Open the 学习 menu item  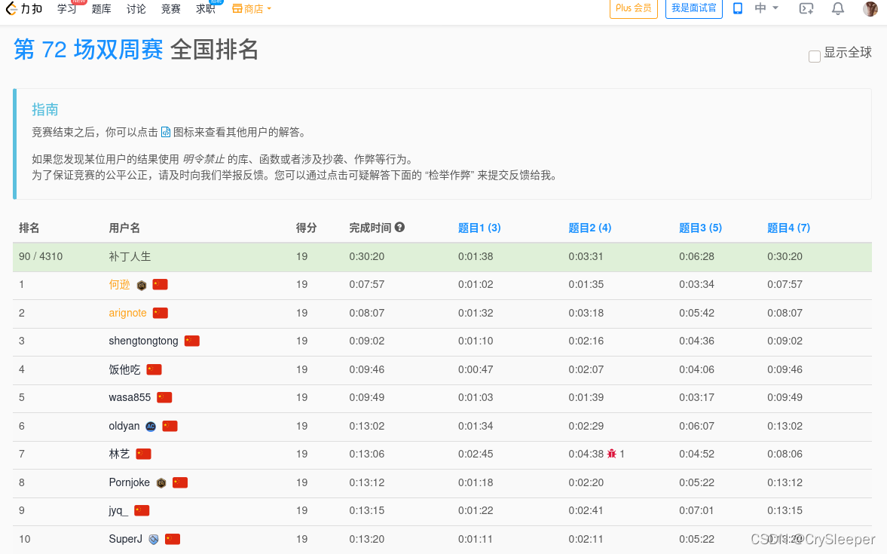click(x=67, y=8)
